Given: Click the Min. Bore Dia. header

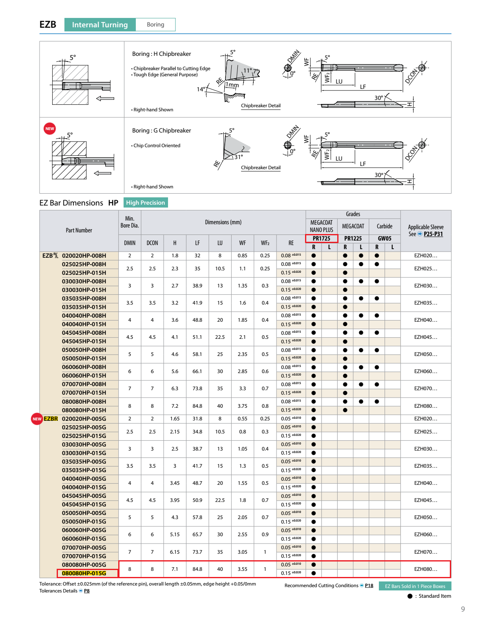Looking at the screenshot, I should (130, 222).
